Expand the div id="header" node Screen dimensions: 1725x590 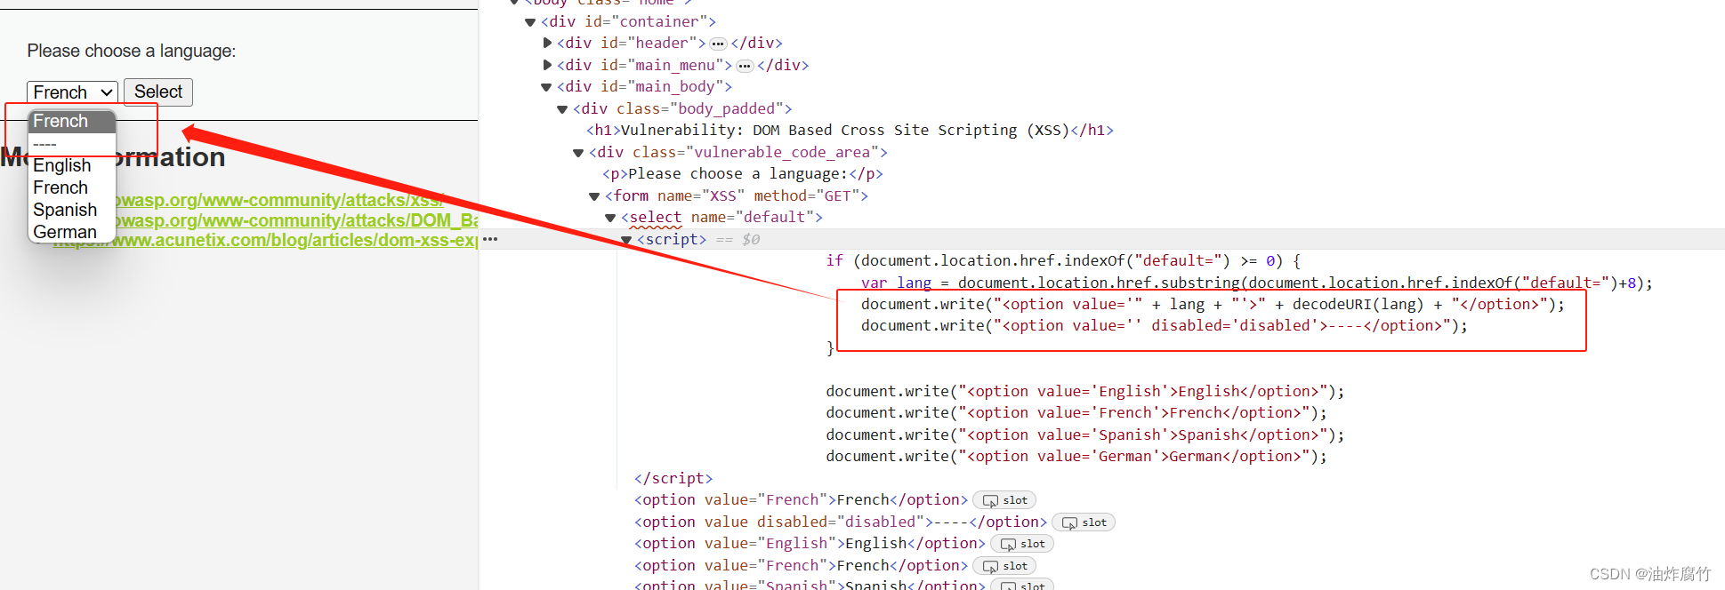pos(547,43)
